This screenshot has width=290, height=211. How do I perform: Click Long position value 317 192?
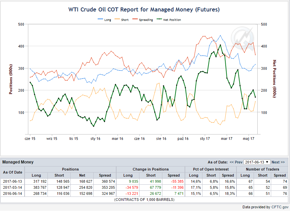point(40,182)
